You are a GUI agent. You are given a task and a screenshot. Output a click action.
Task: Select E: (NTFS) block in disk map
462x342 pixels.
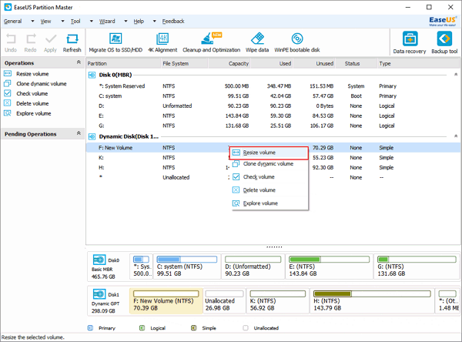pos(329,267)
